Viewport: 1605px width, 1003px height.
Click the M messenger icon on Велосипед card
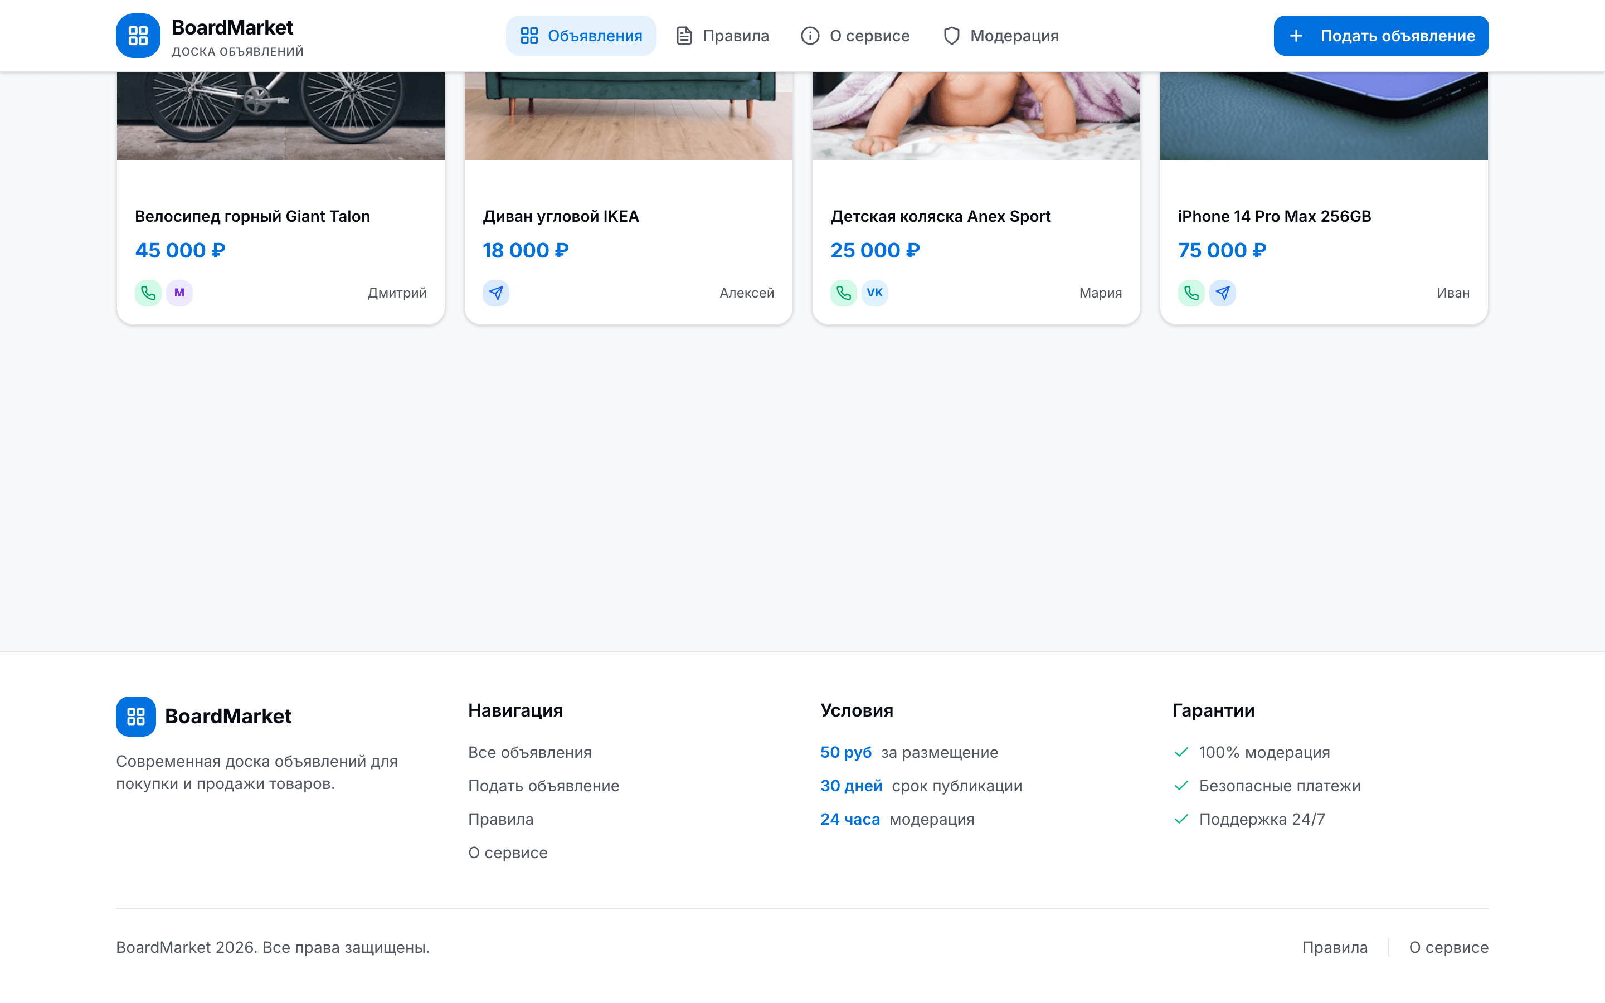click(x=179, y=293)
